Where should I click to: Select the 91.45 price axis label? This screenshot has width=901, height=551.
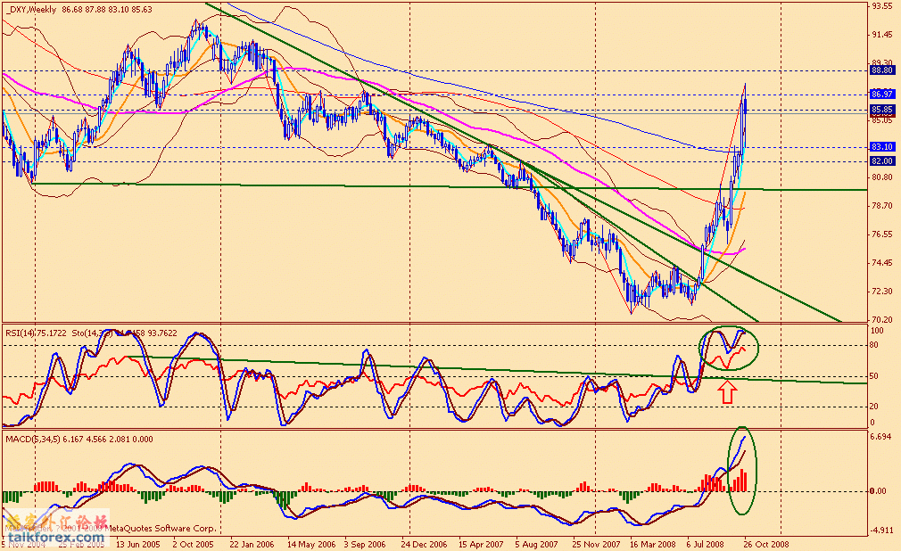(882, 35)
